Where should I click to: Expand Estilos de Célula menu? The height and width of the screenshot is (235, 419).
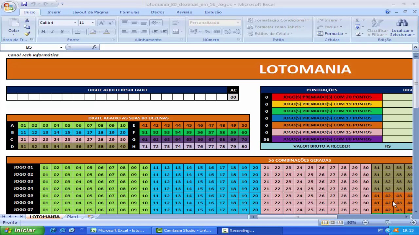coord(270,34)
